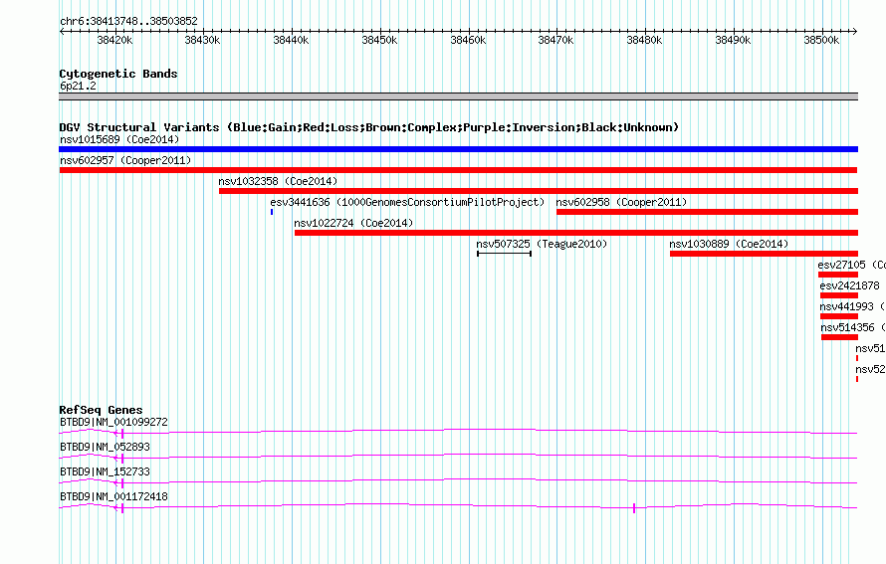
Task: Open the nsv441993 variant label
Action: tap(853, 306)
